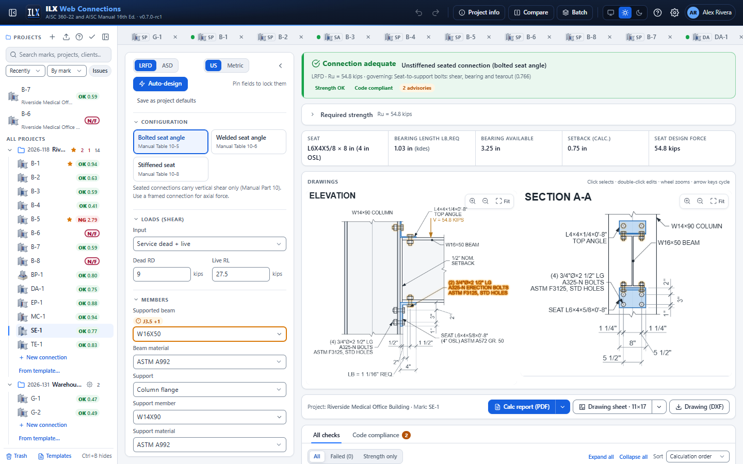Open the Code compliance tab

tap(381, 435)
